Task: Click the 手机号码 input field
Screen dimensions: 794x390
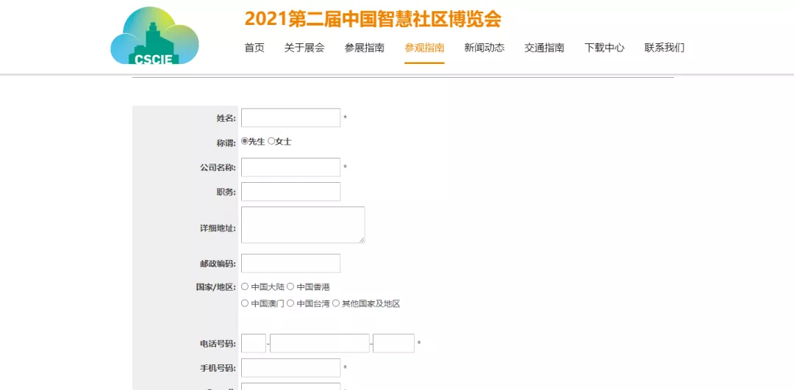Action: (290, 367)
